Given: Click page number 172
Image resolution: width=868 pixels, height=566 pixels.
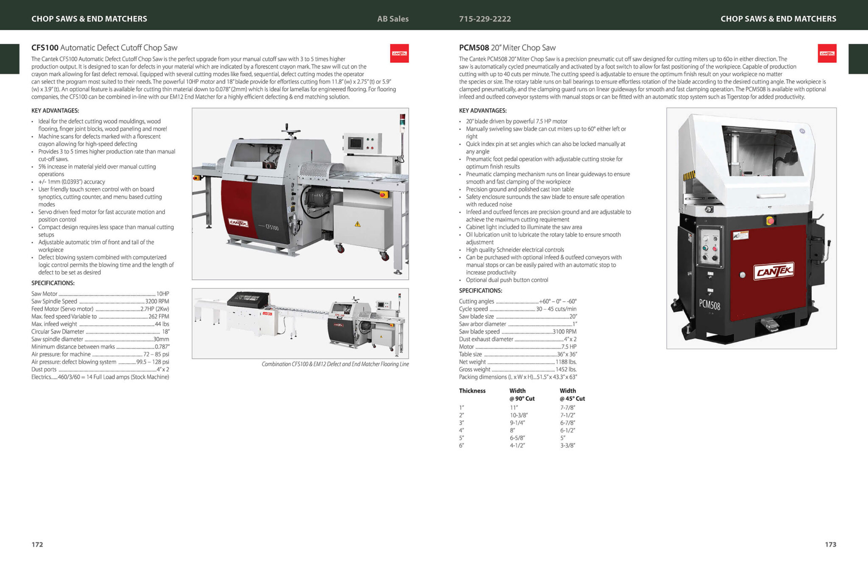Looking at the screenshot, I should 37,544.
